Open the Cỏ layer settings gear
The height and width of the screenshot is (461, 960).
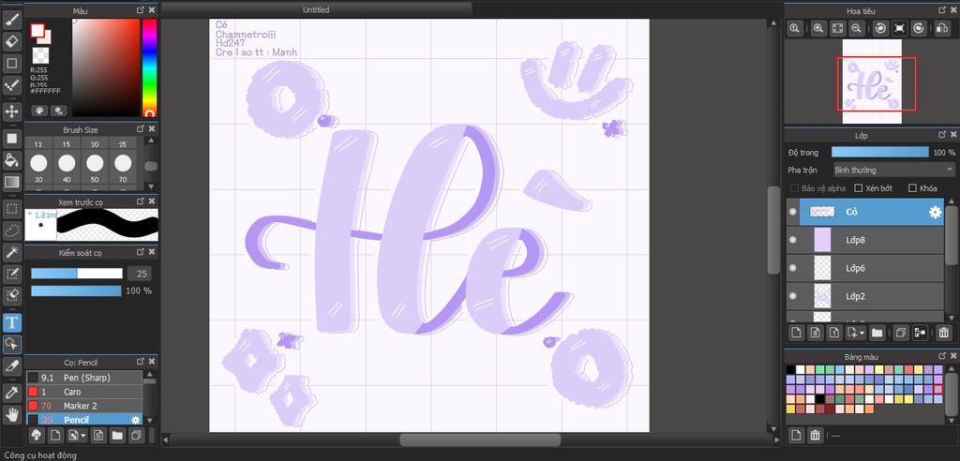[x=935, y=212]
